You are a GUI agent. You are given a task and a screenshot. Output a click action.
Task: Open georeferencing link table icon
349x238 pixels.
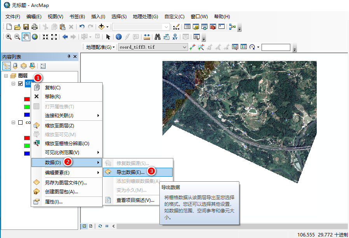[244, 47]
